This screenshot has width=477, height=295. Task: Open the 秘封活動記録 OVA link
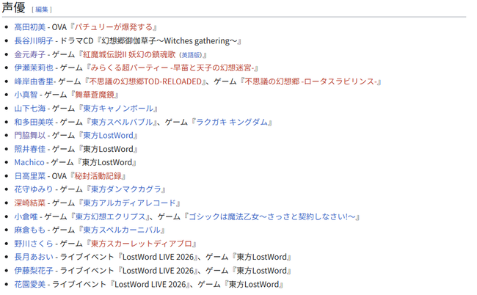98,176
